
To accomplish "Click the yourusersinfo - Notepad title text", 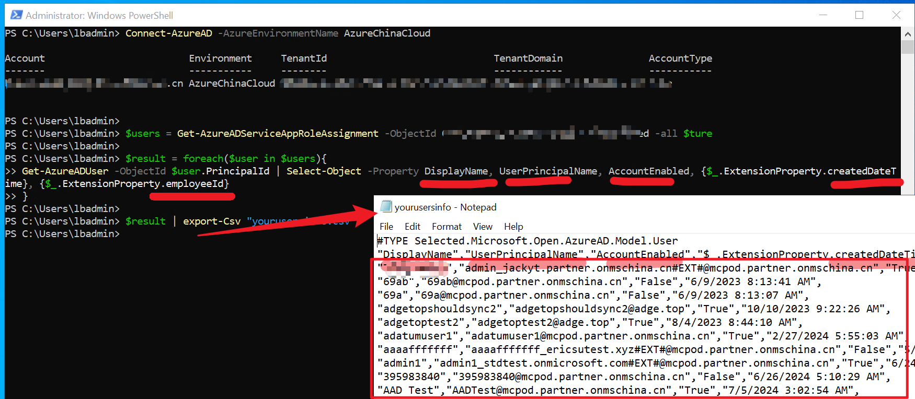I will click(x=445, y=207).
